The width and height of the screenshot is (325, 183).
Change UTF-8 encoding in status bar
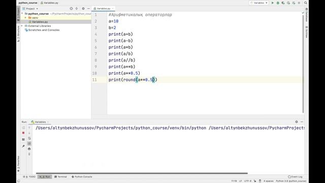[248, 181]
